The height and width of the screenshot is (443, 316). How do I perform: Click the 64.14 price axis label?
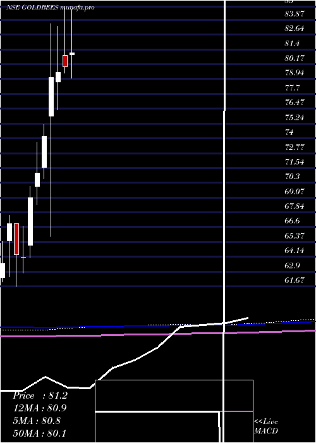pyautogui.click(x=295, y=251)
